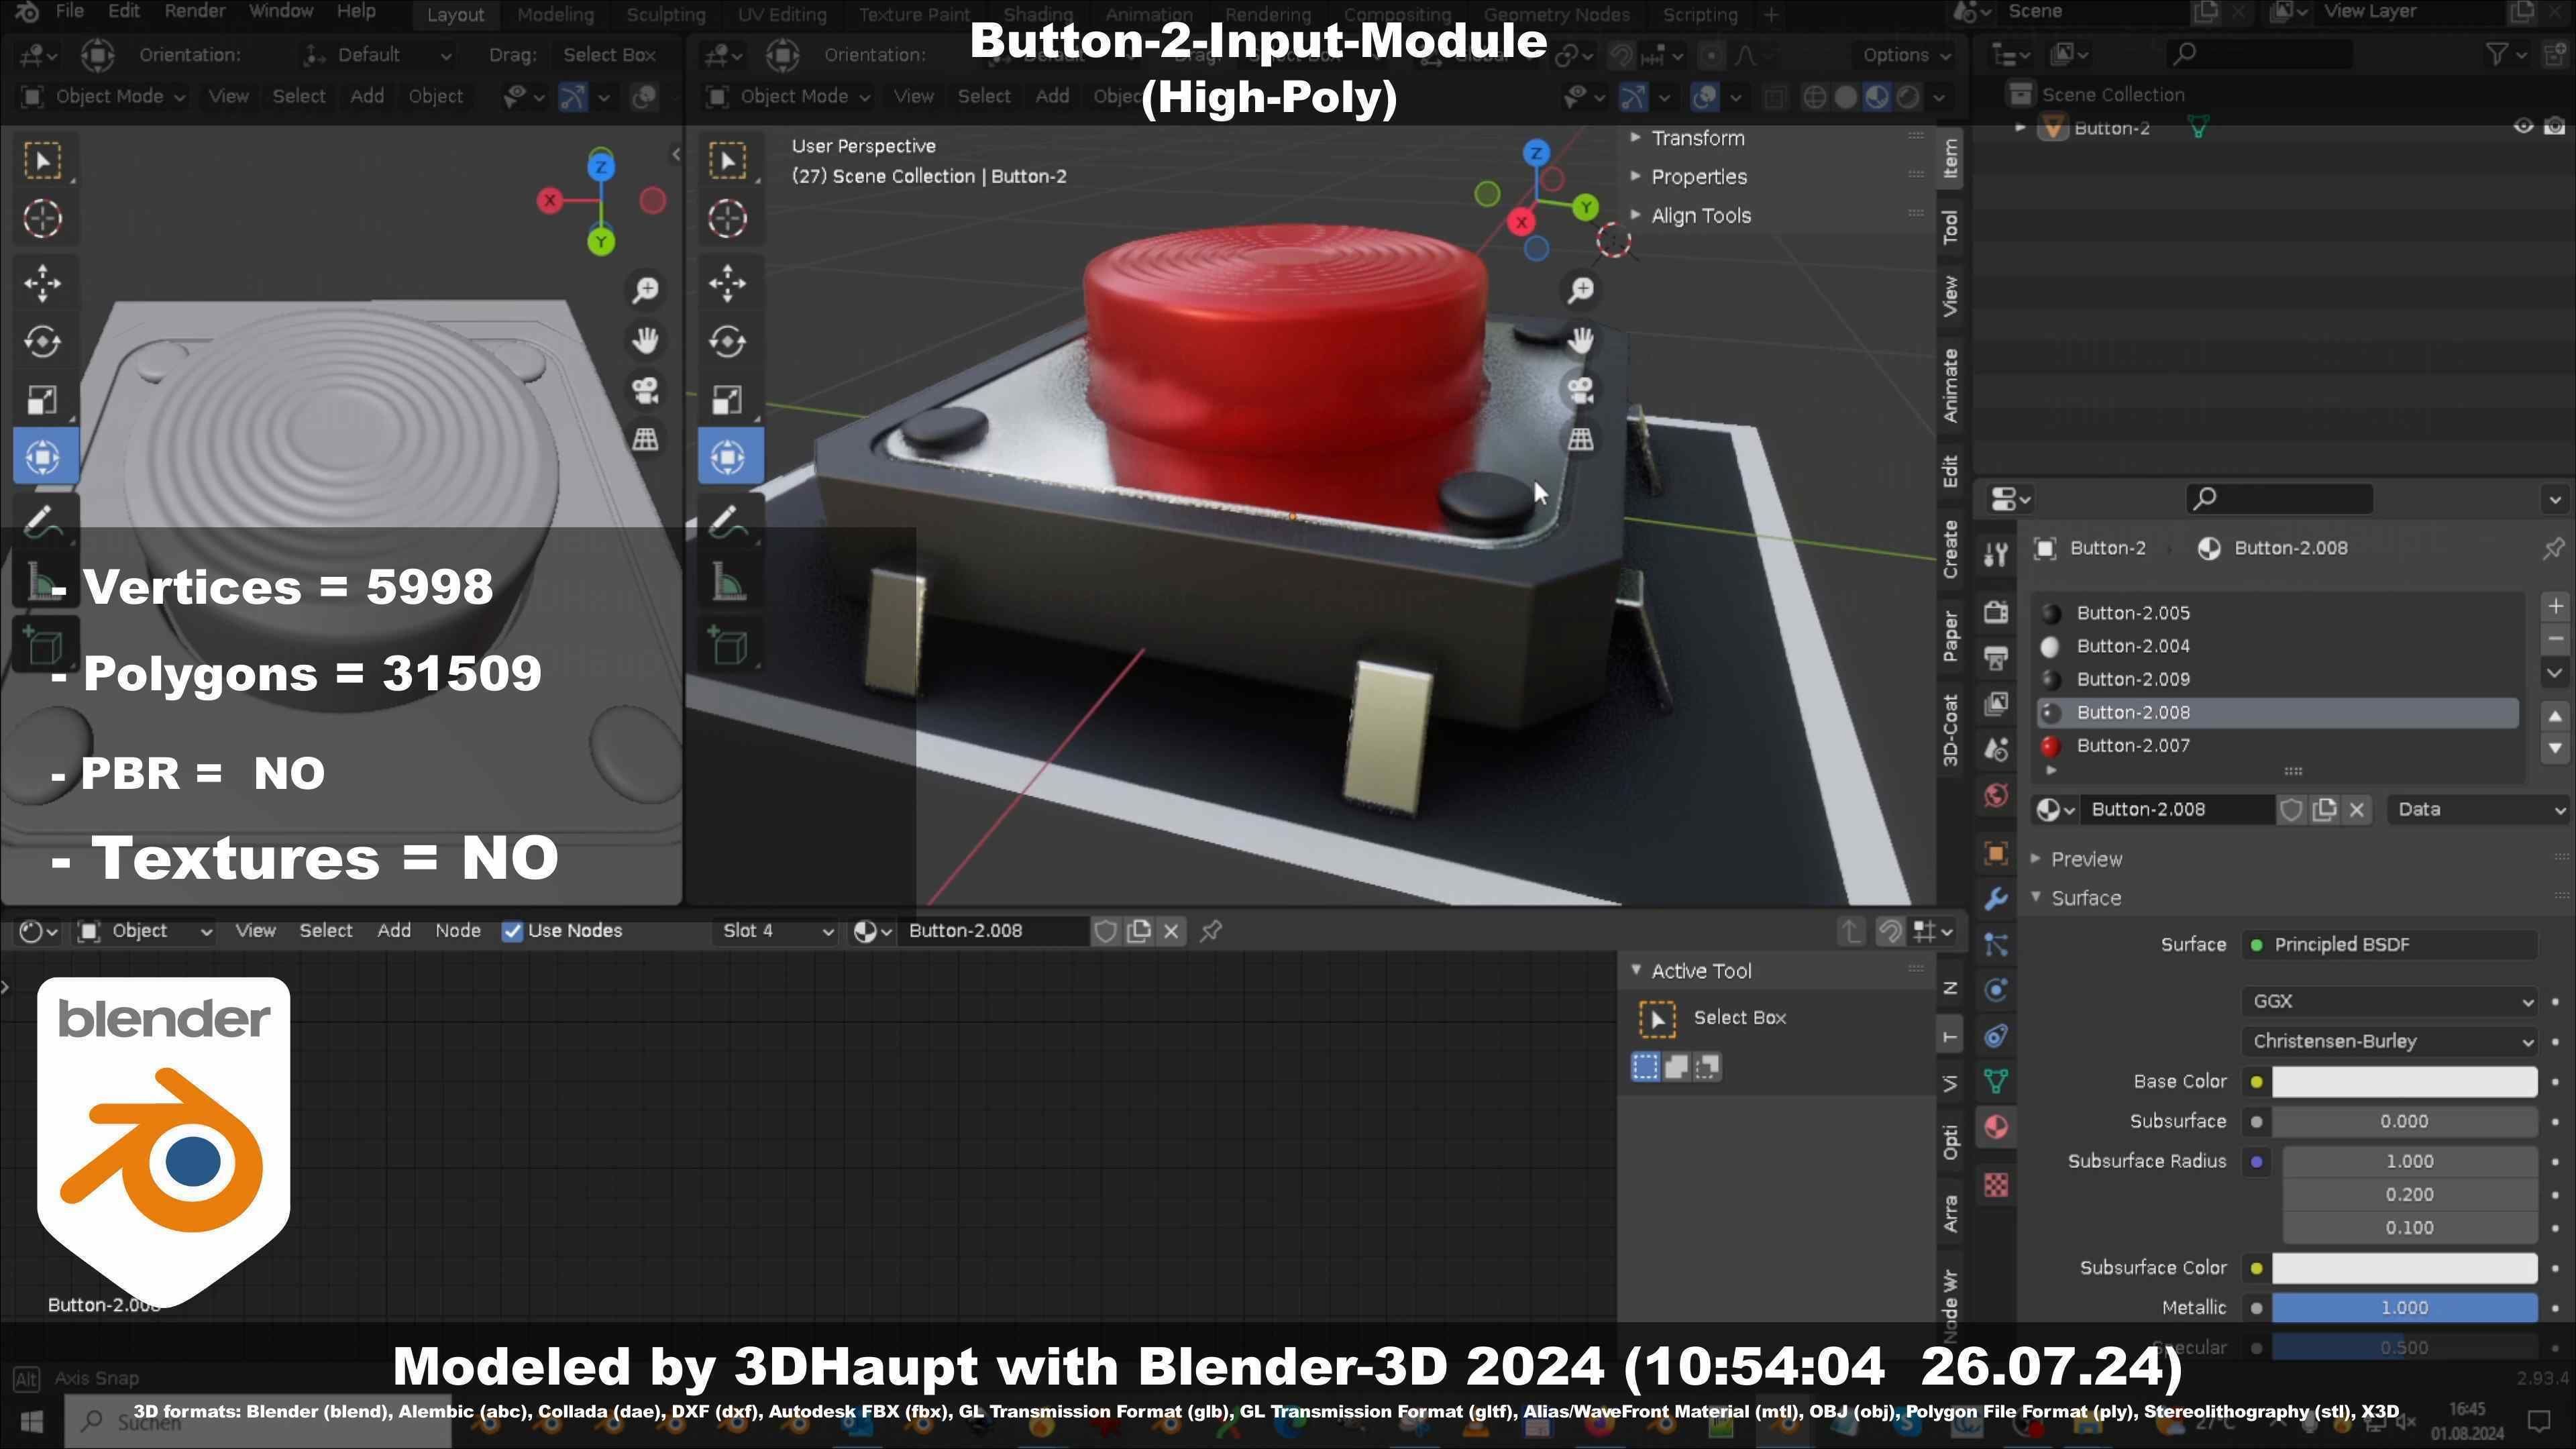Select the Move tool in right viewport

coord(727,283)
